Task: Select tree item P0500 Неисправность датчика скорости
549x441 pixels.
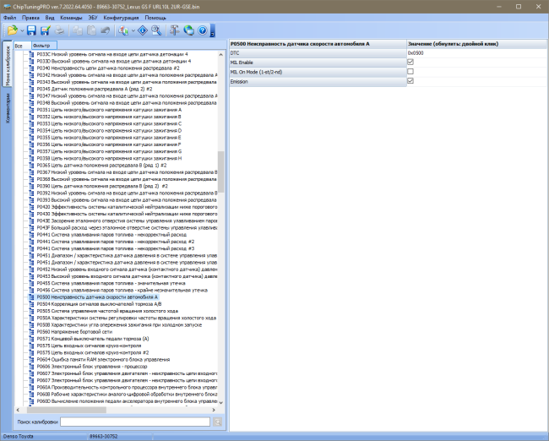Action: 97,297
